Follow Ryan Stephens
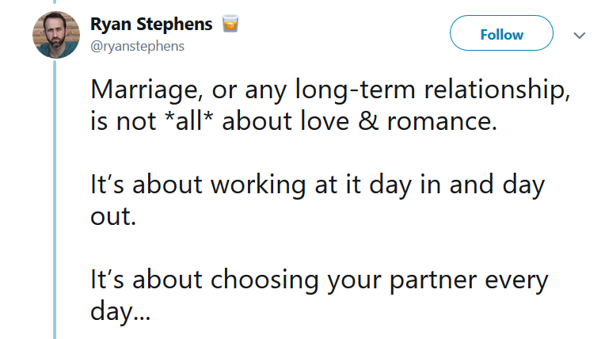Viewport: 605px width, 339px height. pos(501,33)
